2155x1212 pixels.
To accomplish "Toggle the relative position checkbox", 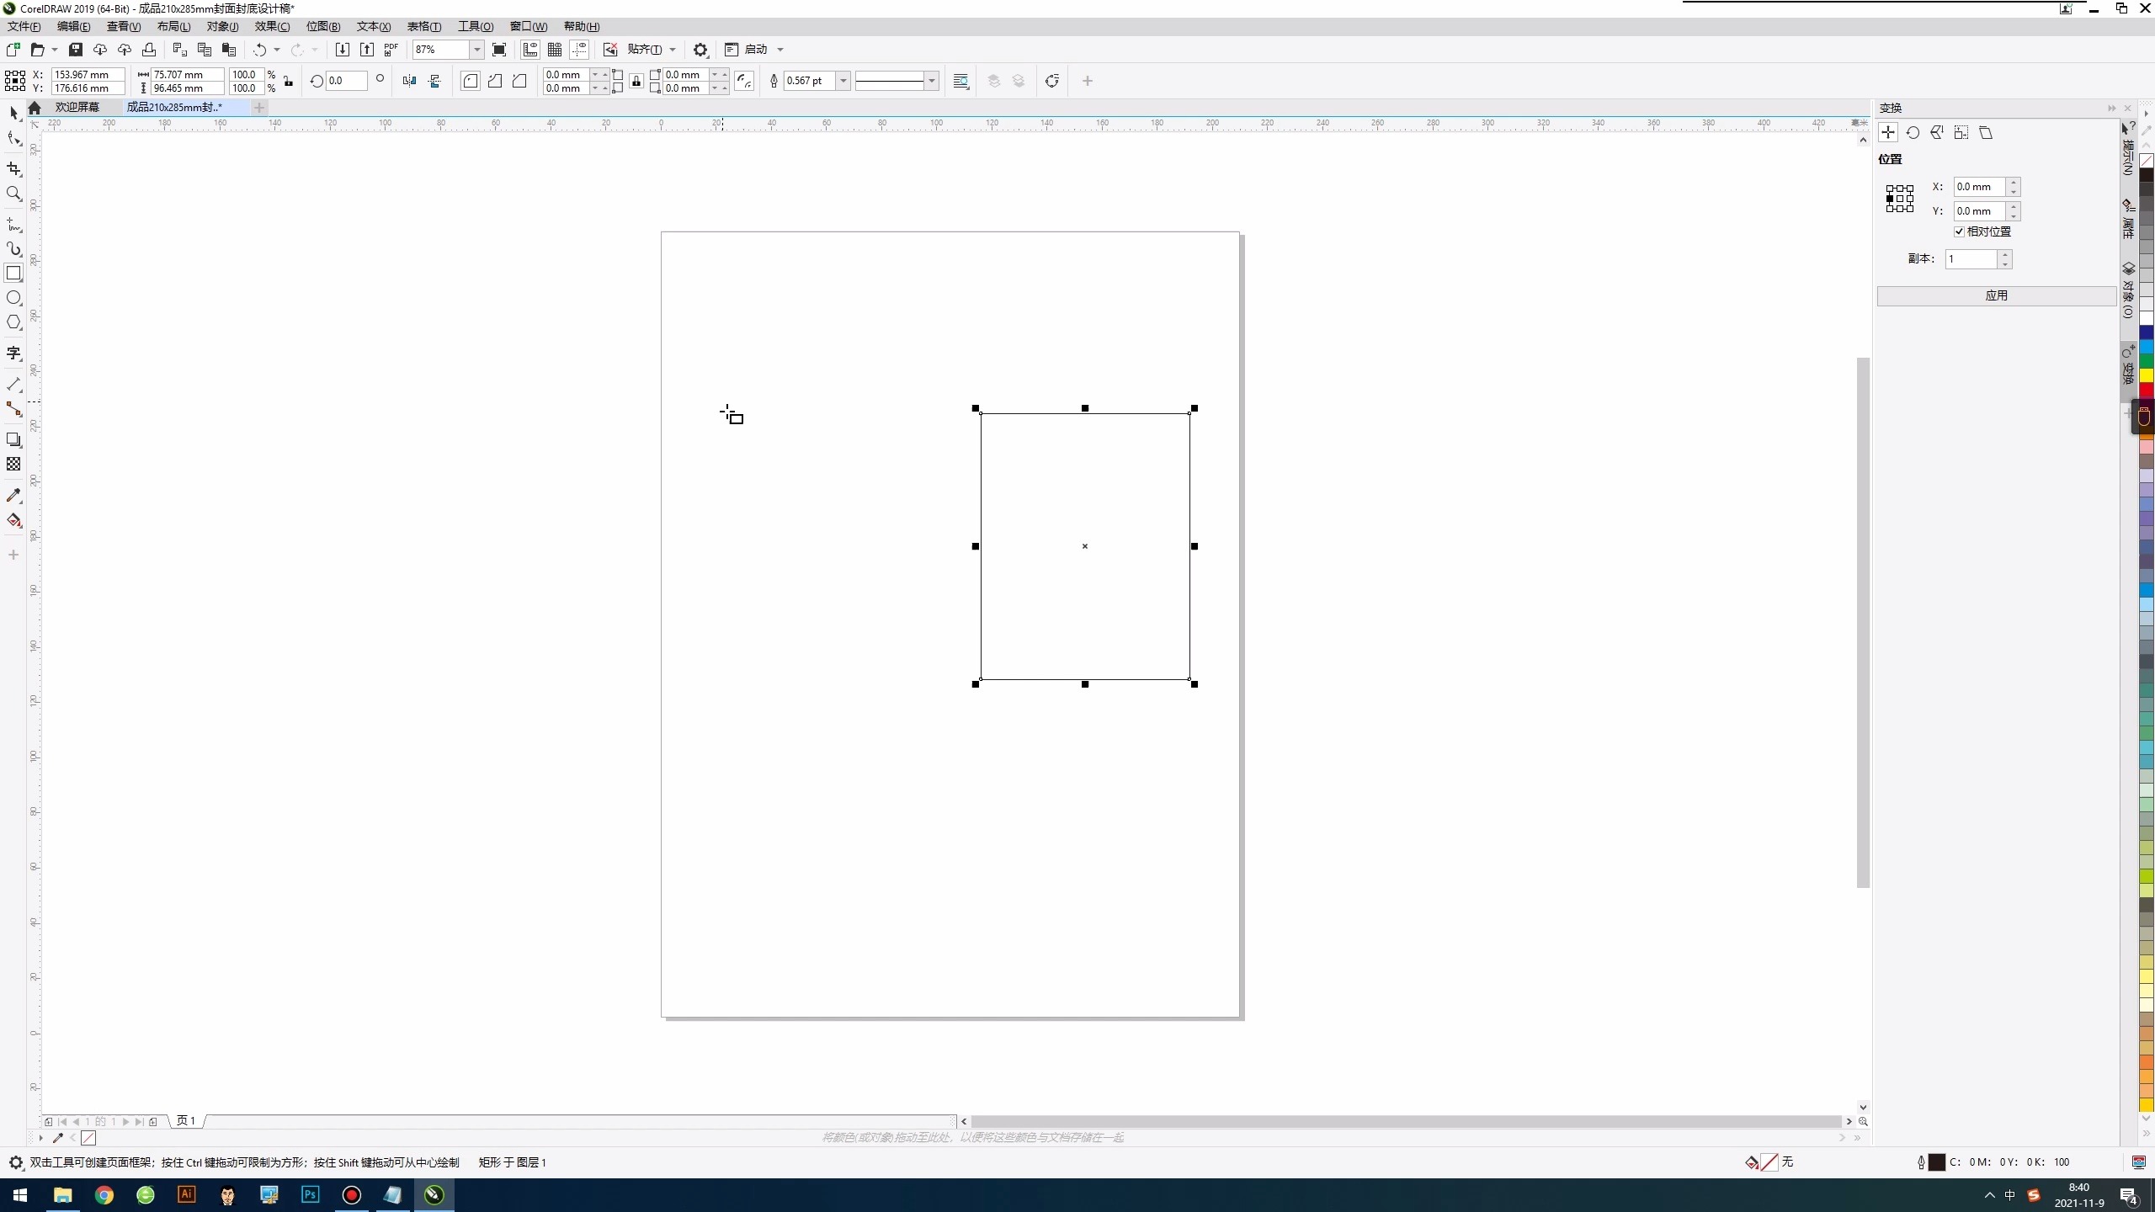I will click(x=1959, y=231).
